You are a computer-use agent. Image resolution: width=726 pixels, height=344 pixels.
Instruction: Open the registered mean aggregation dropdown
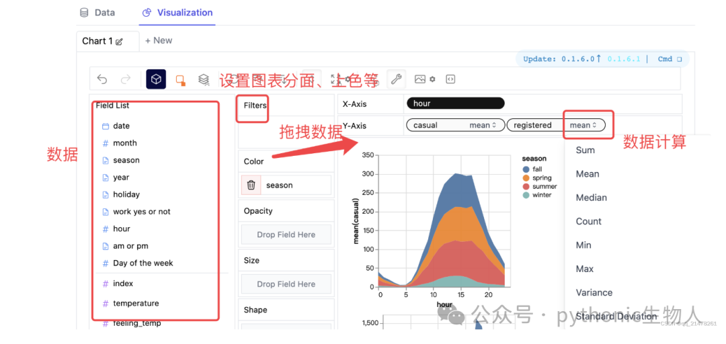pos(583,125)
